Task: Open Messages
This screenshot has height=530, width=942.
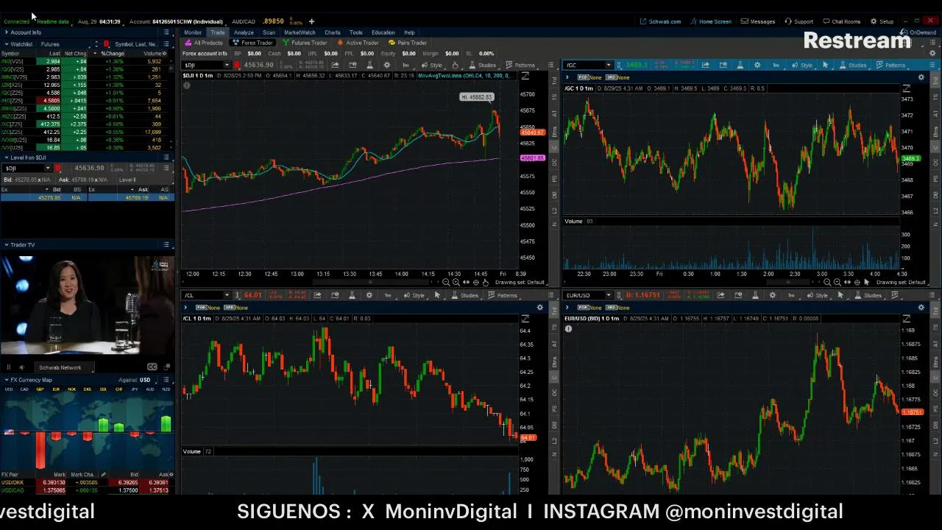Action: pyautogui.click(x=758, y=21)
